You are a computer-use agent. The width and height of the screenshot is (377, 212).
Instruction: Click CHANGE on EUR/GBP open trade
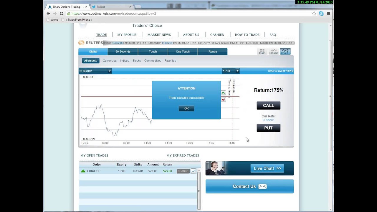coord(183,171)
